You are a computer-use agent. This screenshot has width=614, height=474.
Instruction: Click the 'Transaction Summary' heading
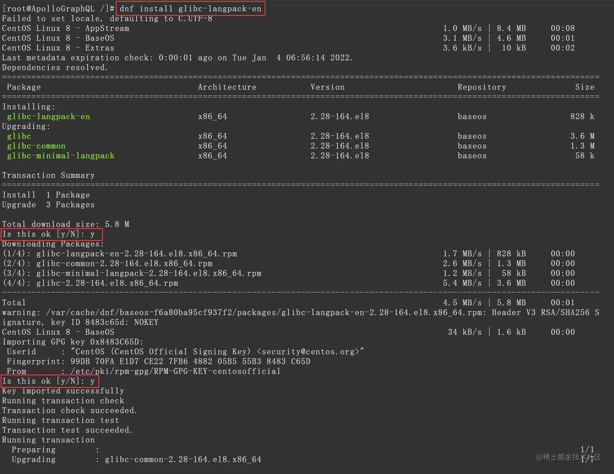48,175
